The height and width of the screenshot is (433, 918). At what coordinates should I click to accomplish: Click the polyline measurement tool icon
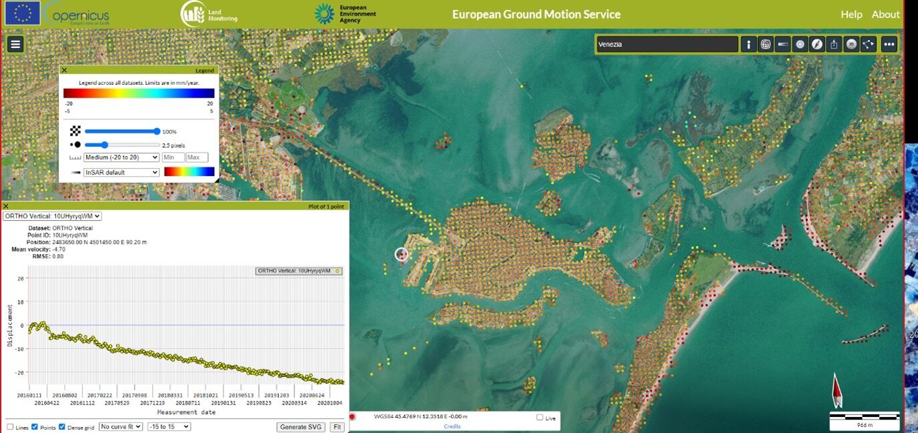click(x=868, y=45)
